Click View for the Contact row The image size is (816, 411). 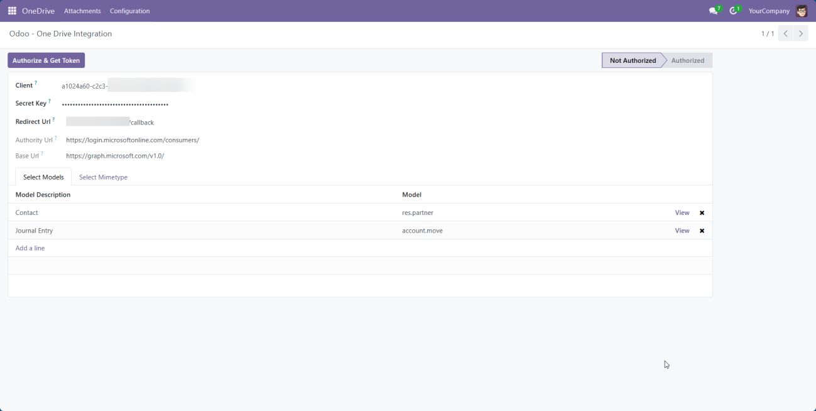(682, 213)
